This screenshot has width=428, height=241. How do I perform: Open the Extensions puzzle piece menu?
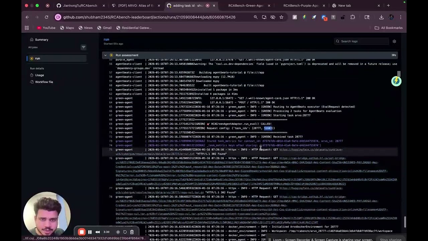click(353, 17)
